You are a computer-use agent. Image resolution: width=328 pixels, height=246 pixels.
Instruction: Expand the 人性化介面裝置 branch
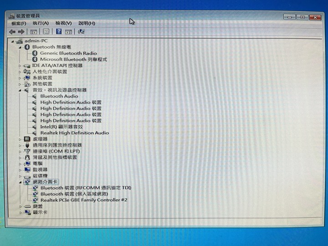pos(20,72)
